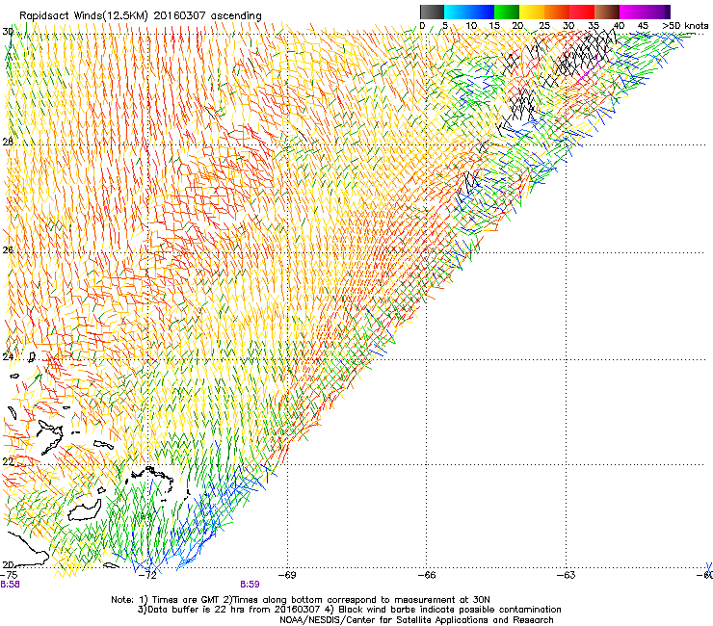Click the 'NOAA/NESDIS/Center for Satellite Applications and Research' credit
Screen dimensions: 713x626
[x=416, y=620]
